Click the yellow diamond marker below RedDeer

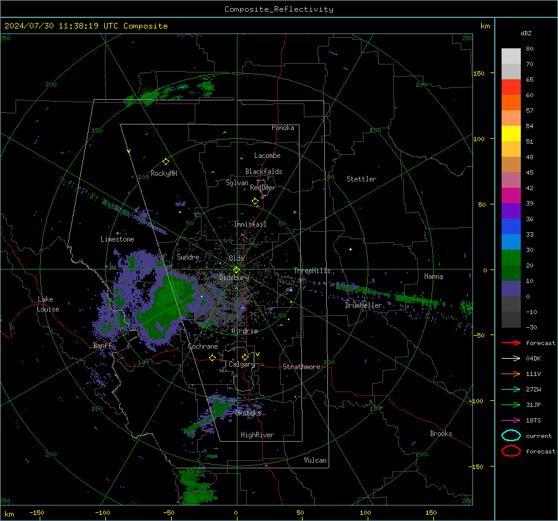(255, 201)
